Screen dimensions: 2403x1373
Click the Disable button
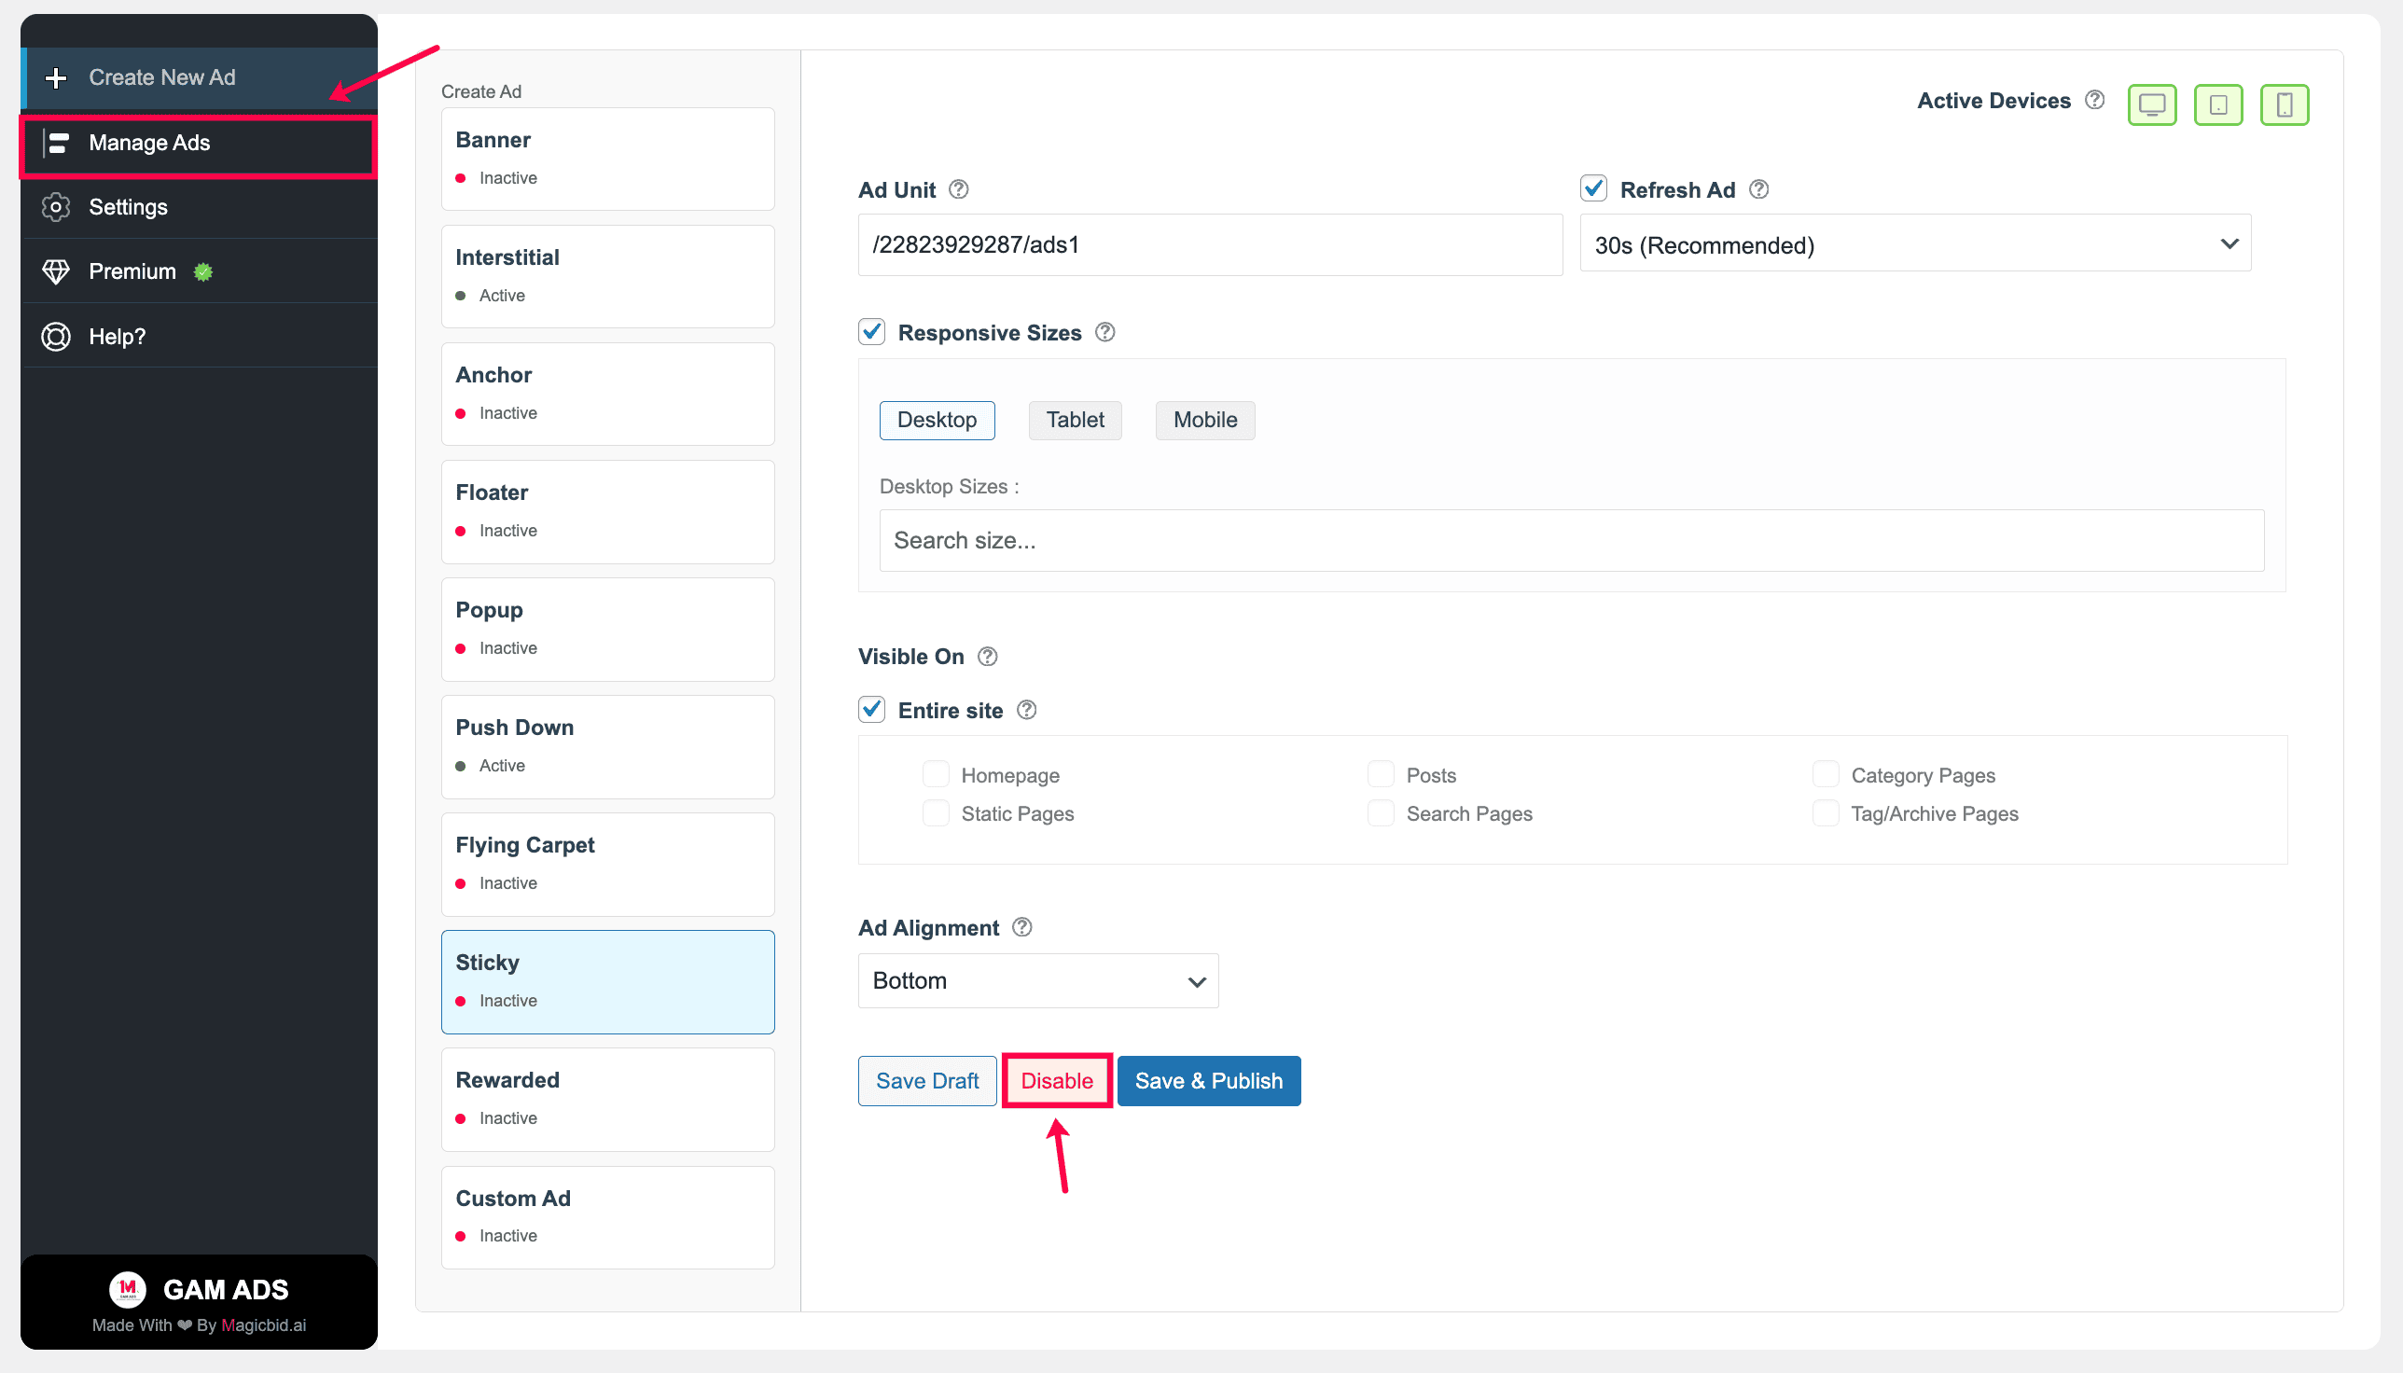(x=1056, y=1081)
